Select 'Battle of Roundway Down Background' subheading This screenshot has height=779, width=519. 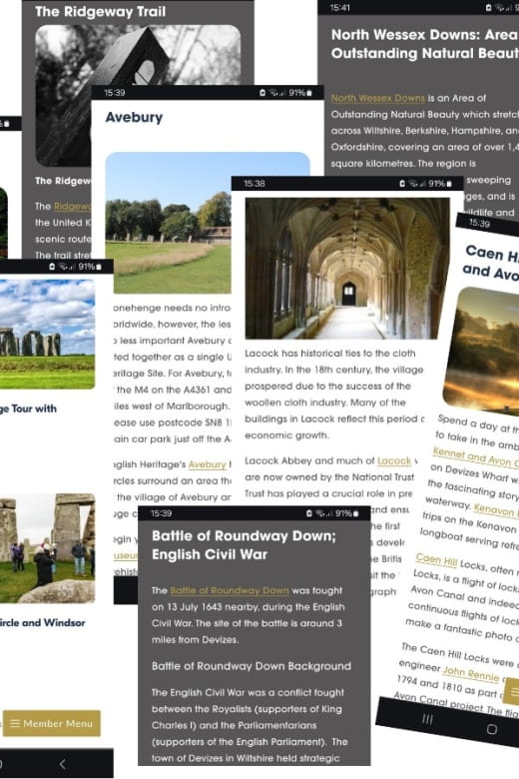[252, 666]
